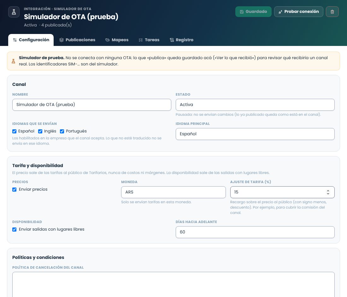Click the Ajuste de tarifa percentage field
The width and height of the screenshot is (347, 297).
coord(282,192)
